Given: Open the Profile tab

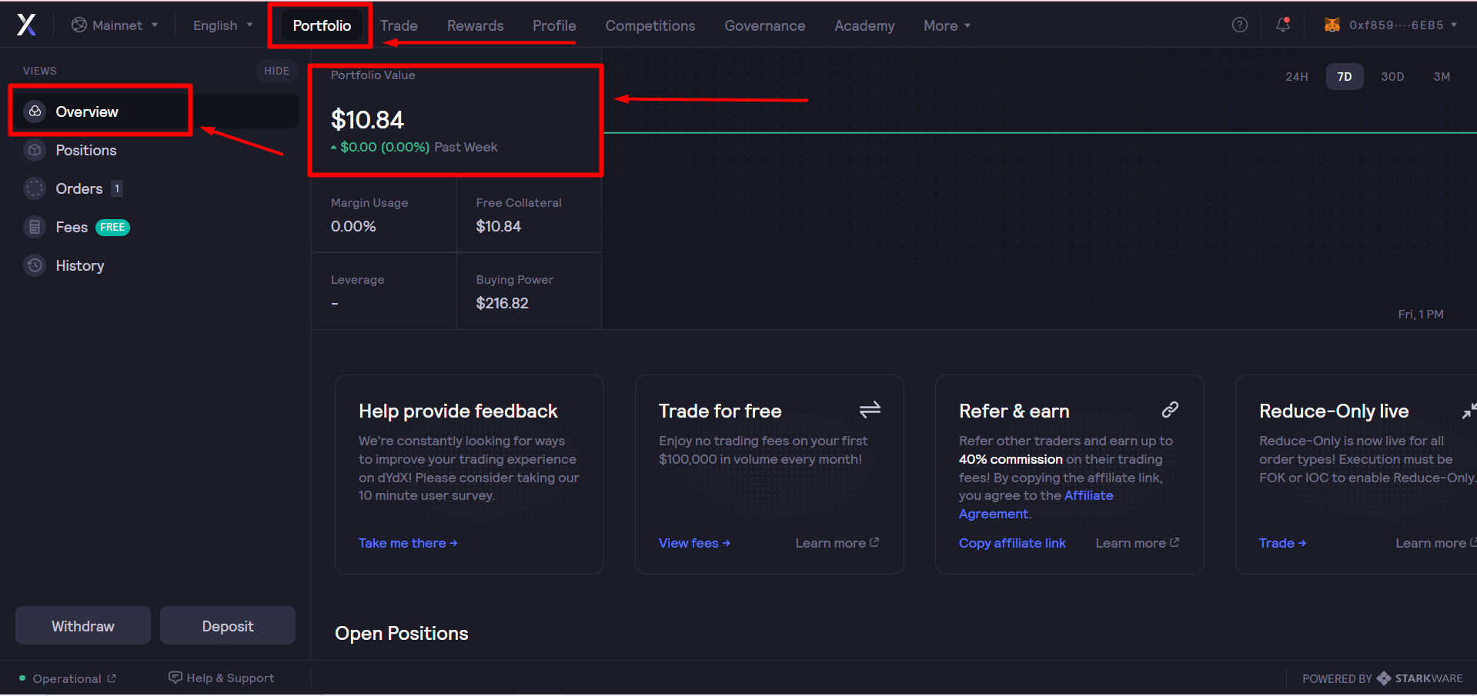Looking at the screenshot, I should click(x=554, y=25).
